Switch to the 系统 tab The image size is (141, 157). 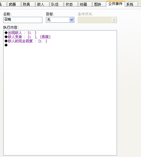point(131,4)
